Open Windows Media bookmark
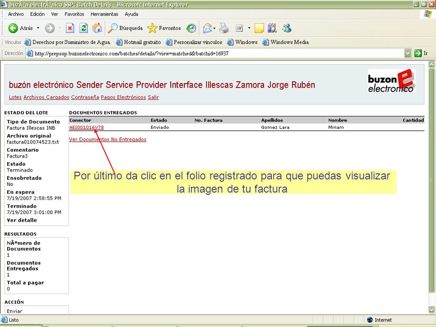The width and height of the screenshot is (436, 327). (x=286, y=42)
